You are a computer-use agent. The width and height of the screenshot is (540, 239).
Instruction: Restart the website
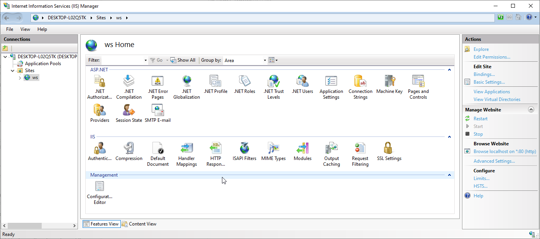tap(481, 119)
